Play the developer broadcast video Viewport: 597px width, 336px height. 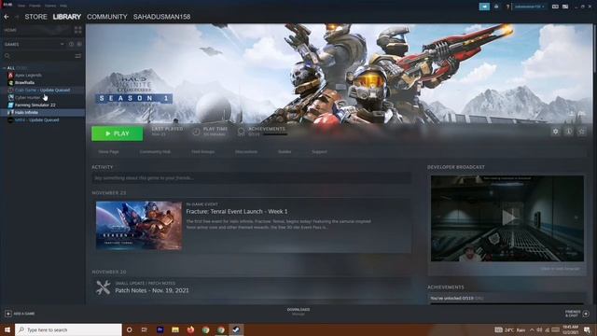pos(509,217)
